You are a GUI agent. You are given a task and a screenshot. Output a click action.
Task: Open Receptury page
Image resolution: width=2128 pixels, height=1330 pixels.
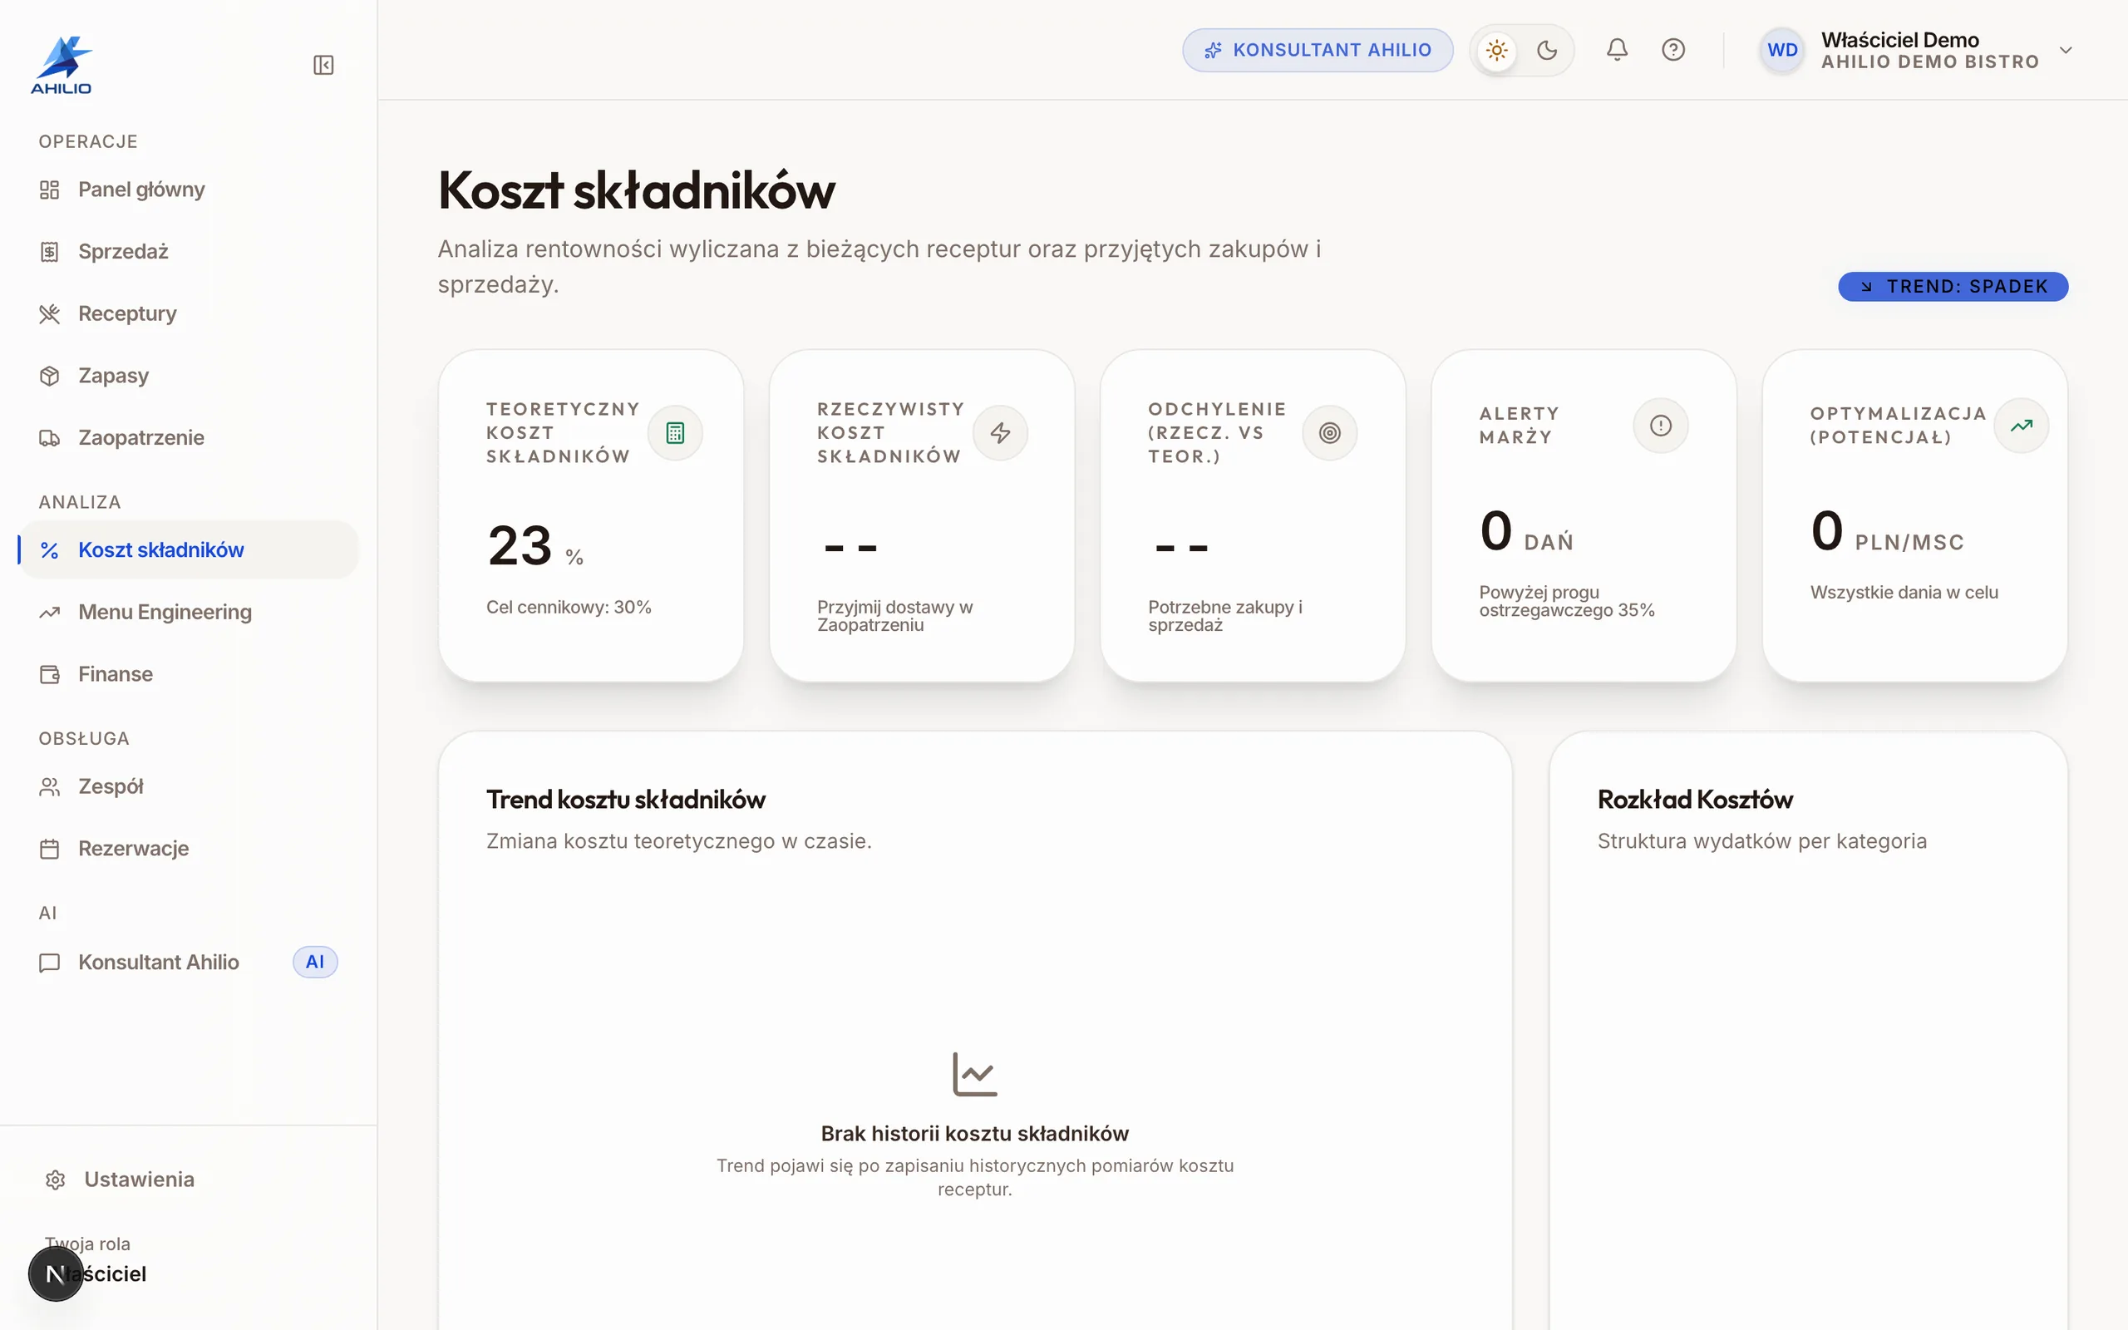[188, 313]
